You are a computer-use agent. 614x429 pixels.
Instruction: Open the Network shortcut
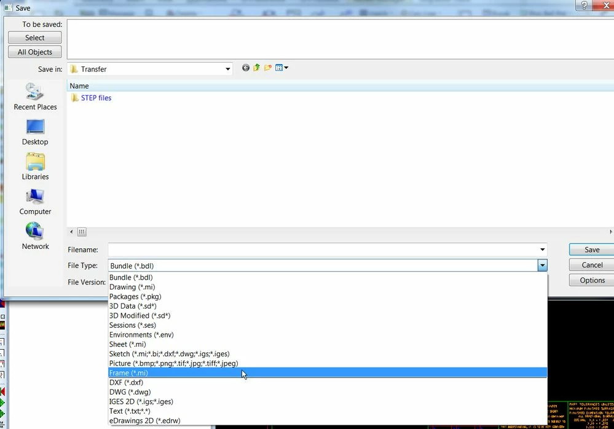[35, 237]
